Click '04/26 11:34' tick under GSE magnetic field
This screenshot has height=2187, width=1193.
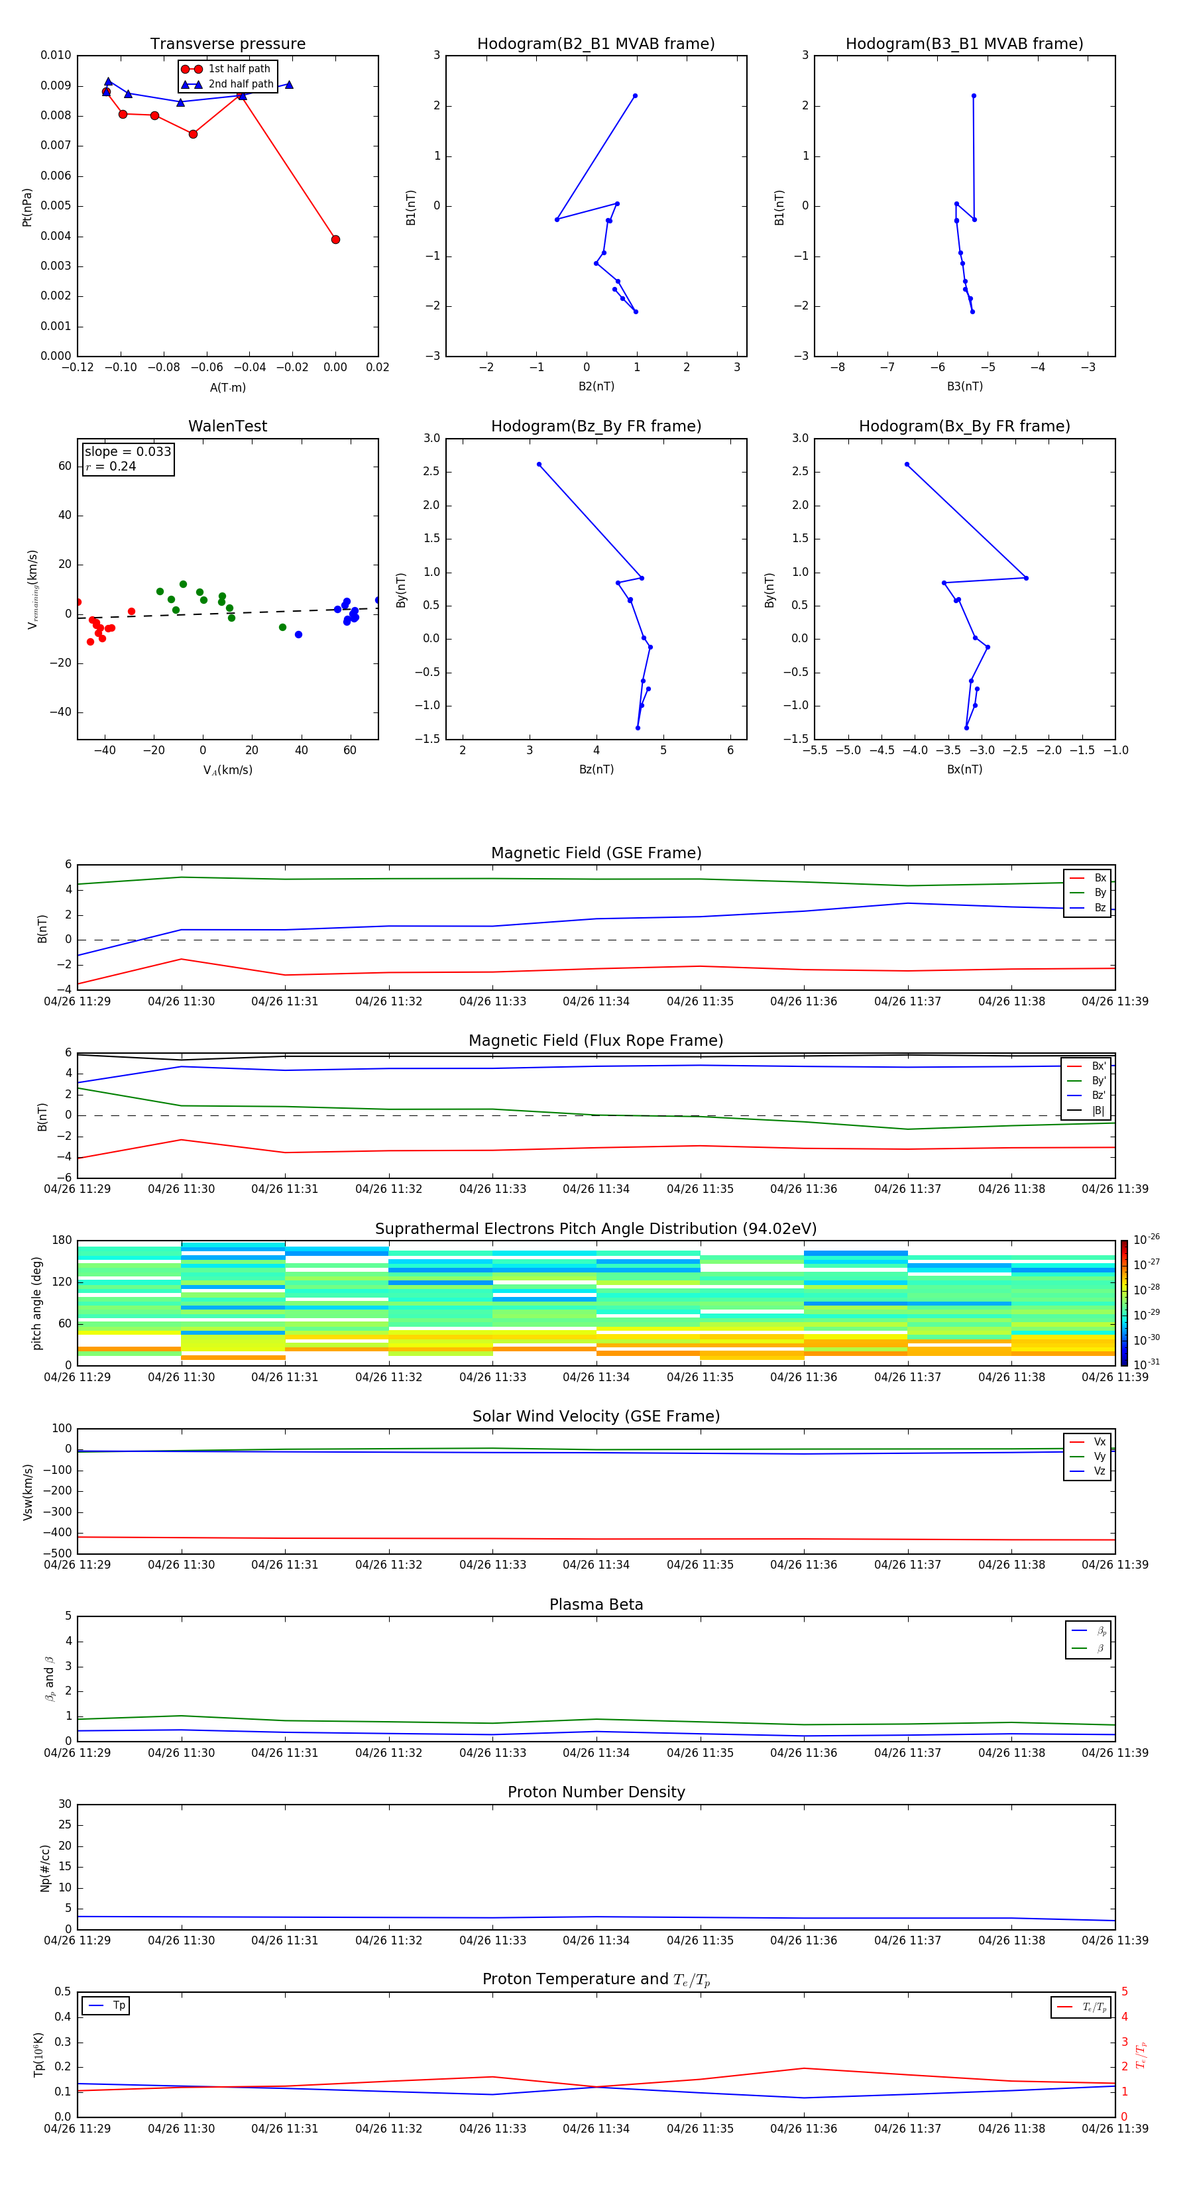tap(596, 1002)
